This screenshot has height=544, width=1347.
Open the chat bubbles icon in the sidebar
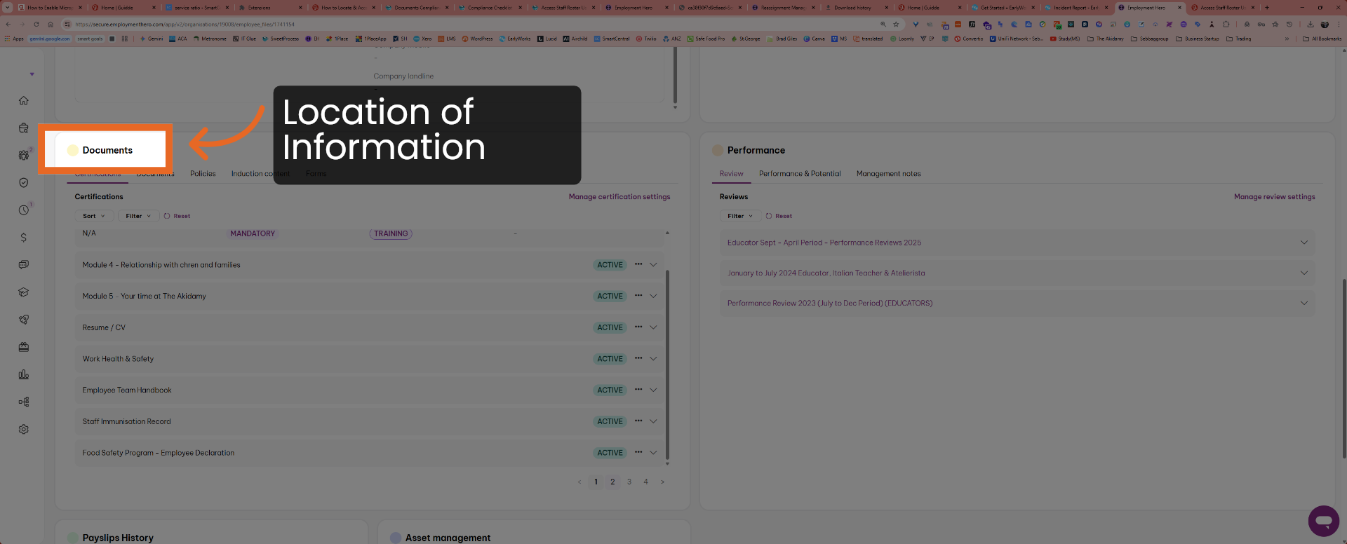23,264
